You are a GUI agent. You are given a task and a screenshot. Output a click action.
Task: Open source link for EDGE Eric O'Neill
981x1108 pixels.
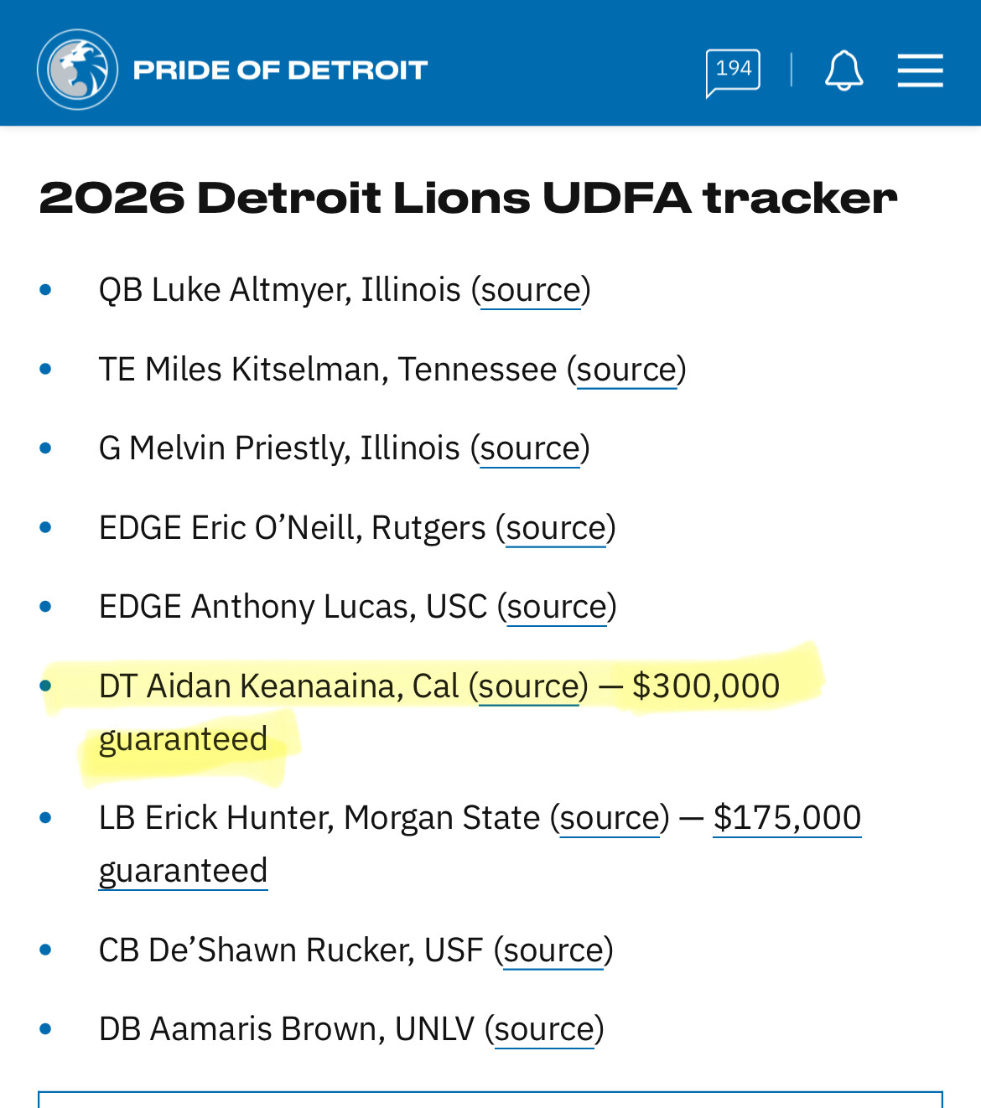[x=556, y=528]
